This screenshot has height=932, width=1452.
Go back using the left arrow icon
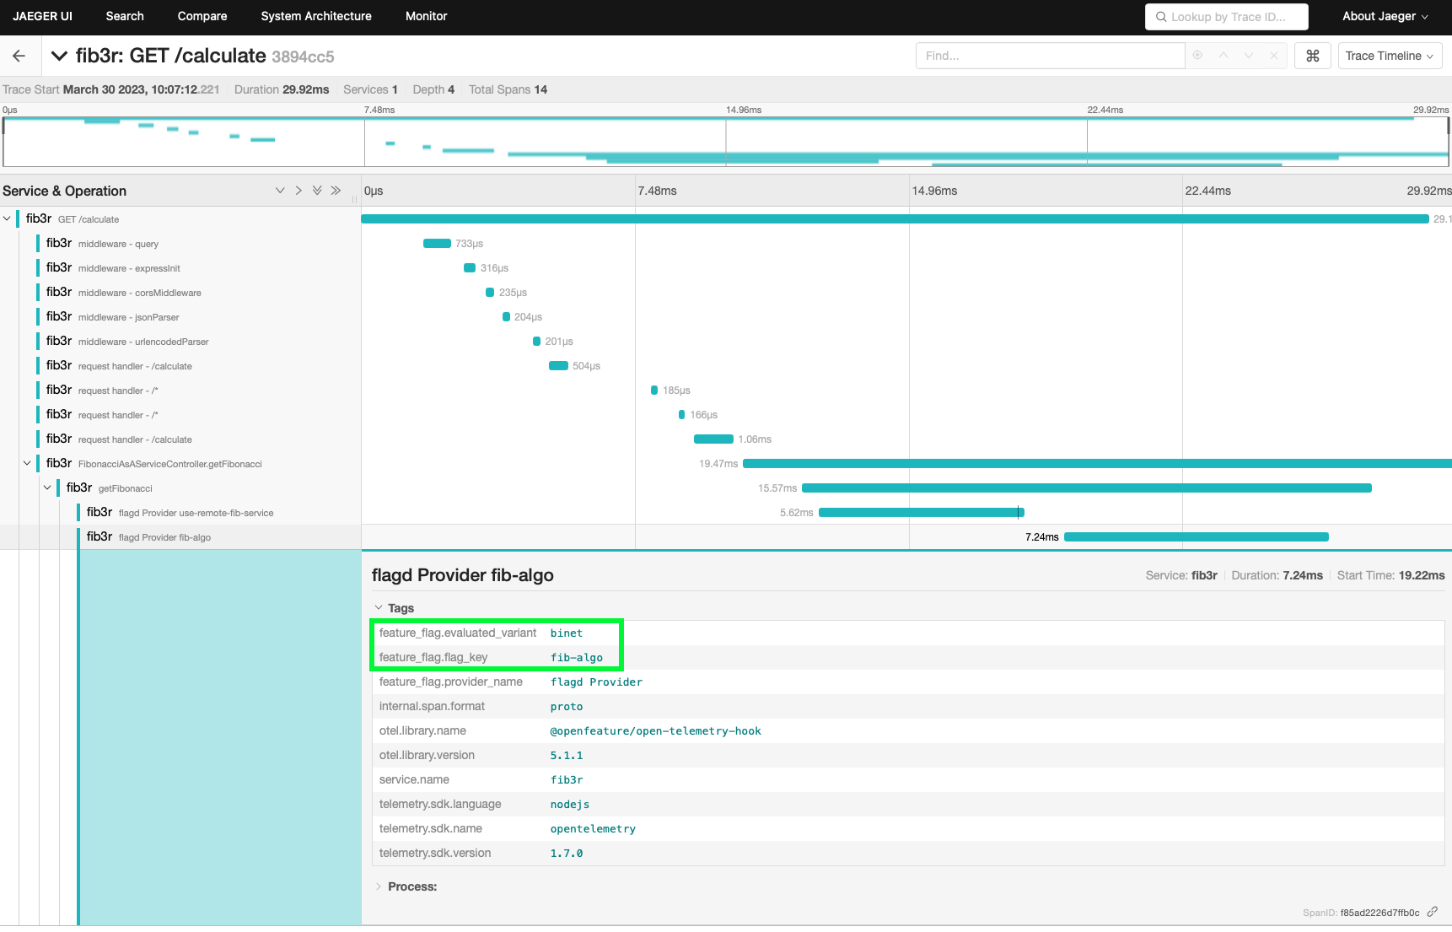click(x=19, y=56)
